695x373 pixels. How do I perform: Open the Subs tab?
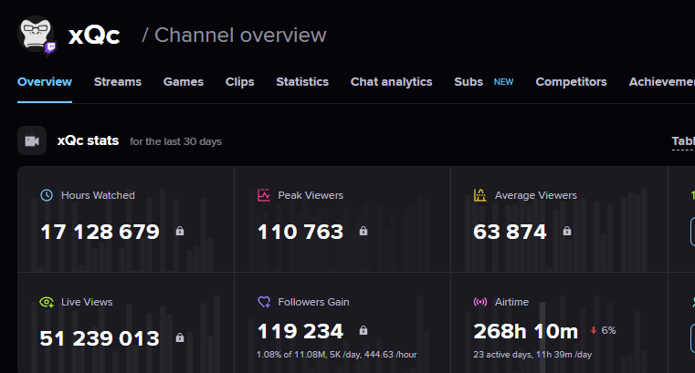(x=469, y=82)
